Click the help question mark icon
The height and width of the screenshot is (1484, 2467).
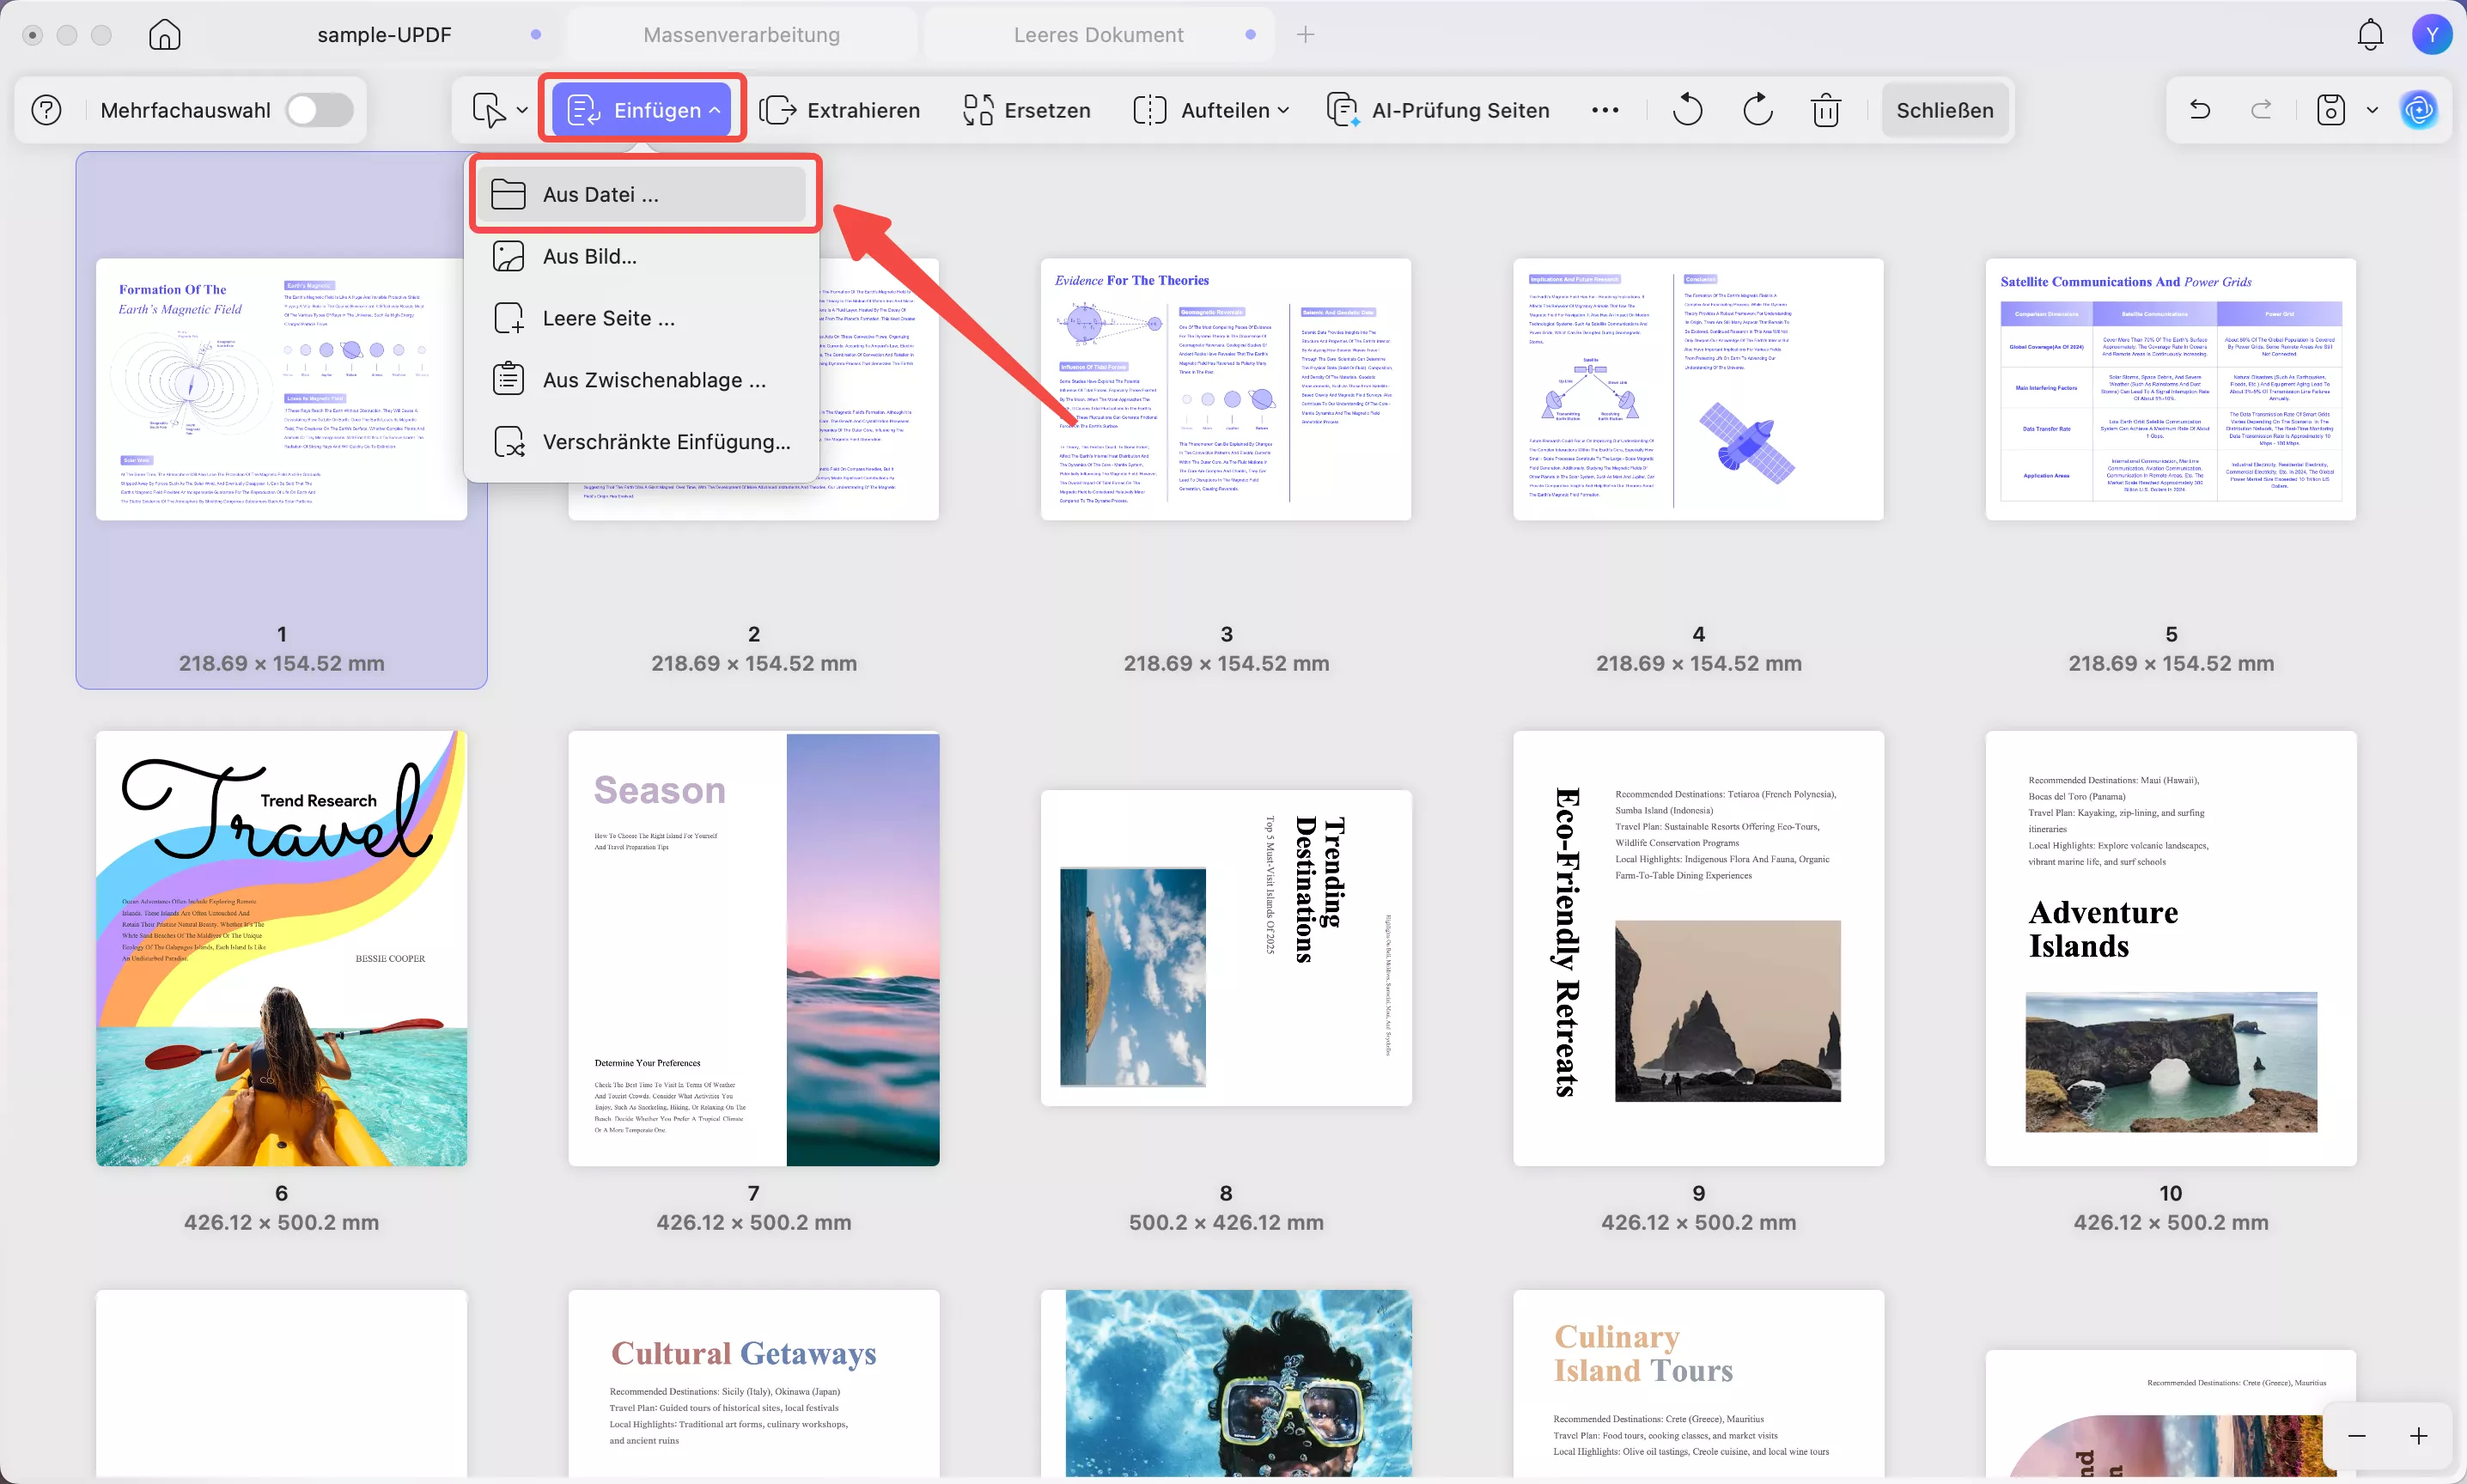47,110
